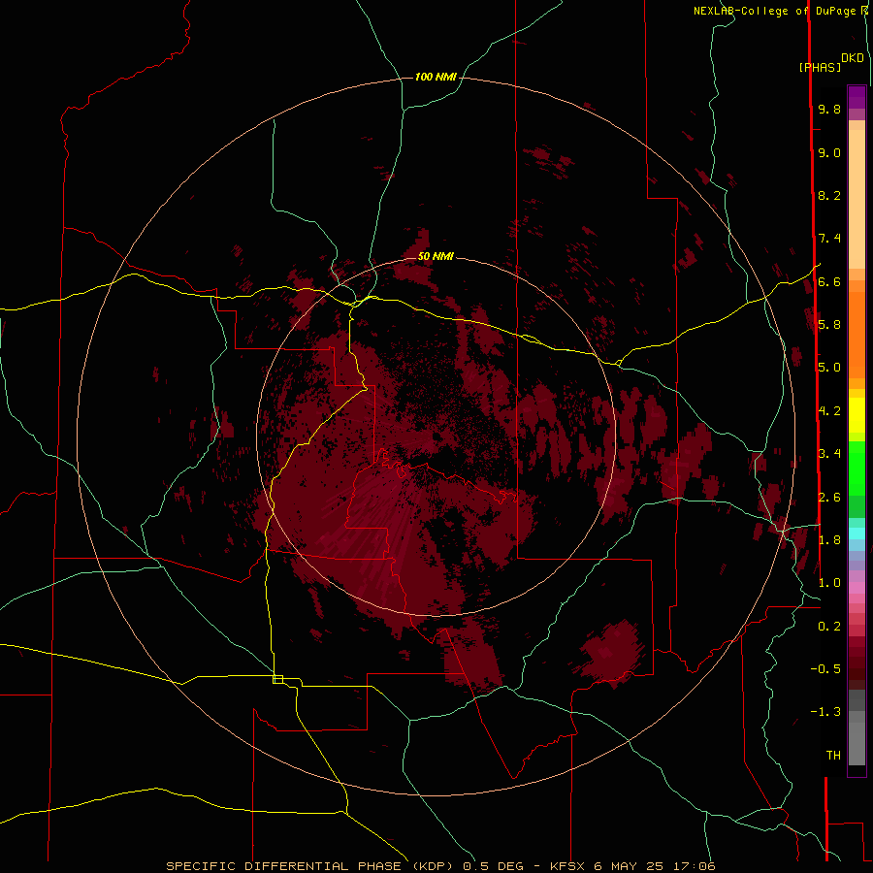The width and height of the screenshot is (873, 873).
Task: Pick the bright green color scale segment
Action: 857,468
